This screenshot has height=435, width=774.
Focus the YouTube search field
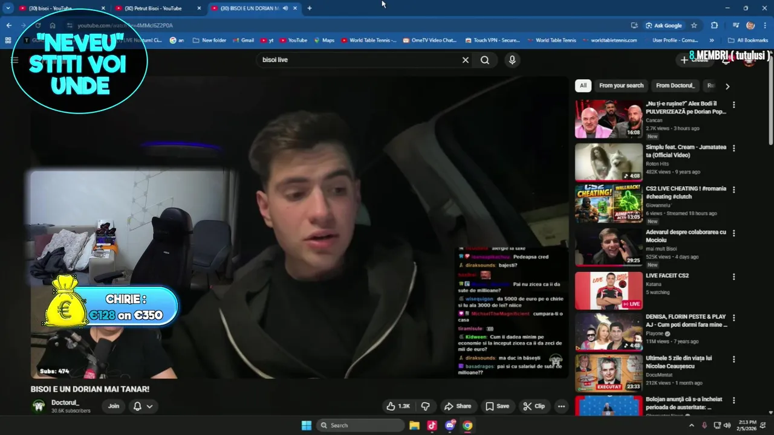[360, 60]
